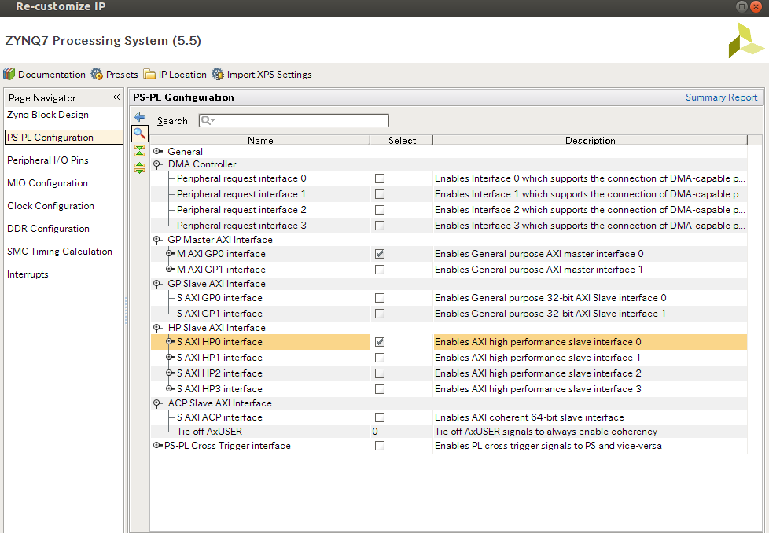This screenshot has height=533, width=769.
Task: Check PS-PL Cross Trigger interface checkbox
Action: [380, 446]
